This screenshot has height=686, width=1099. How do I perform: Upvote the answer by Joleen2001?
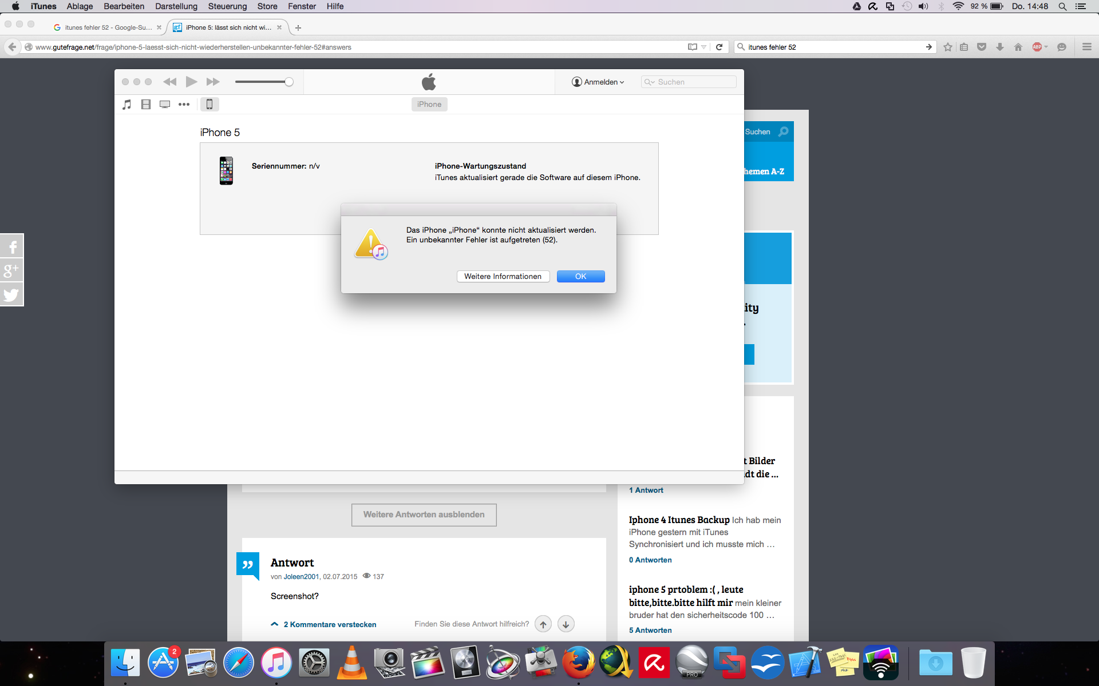pos(543,624)
